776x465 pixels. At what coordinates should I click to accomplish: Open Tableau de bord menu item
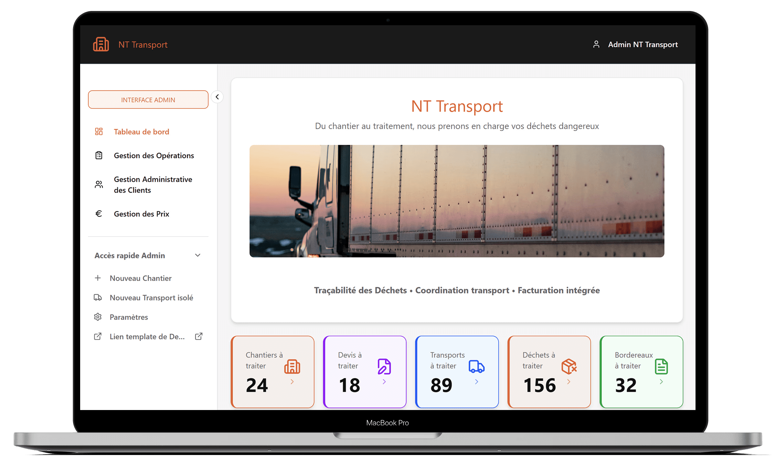pyautogui.click(x=141, y=132)
